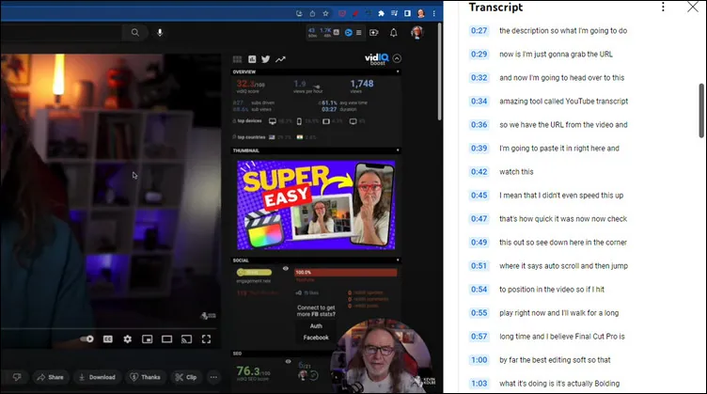Open the vidIQ bar chart stats icon
The width and height of the screenshot is (707, 394).
tap(252, 59)
